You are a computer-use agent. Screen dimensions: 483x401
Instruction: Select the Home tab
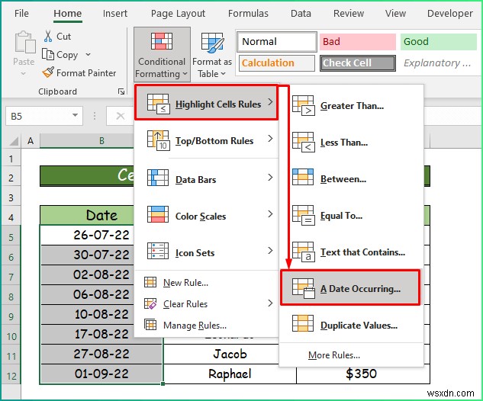(x=68, y=14)
